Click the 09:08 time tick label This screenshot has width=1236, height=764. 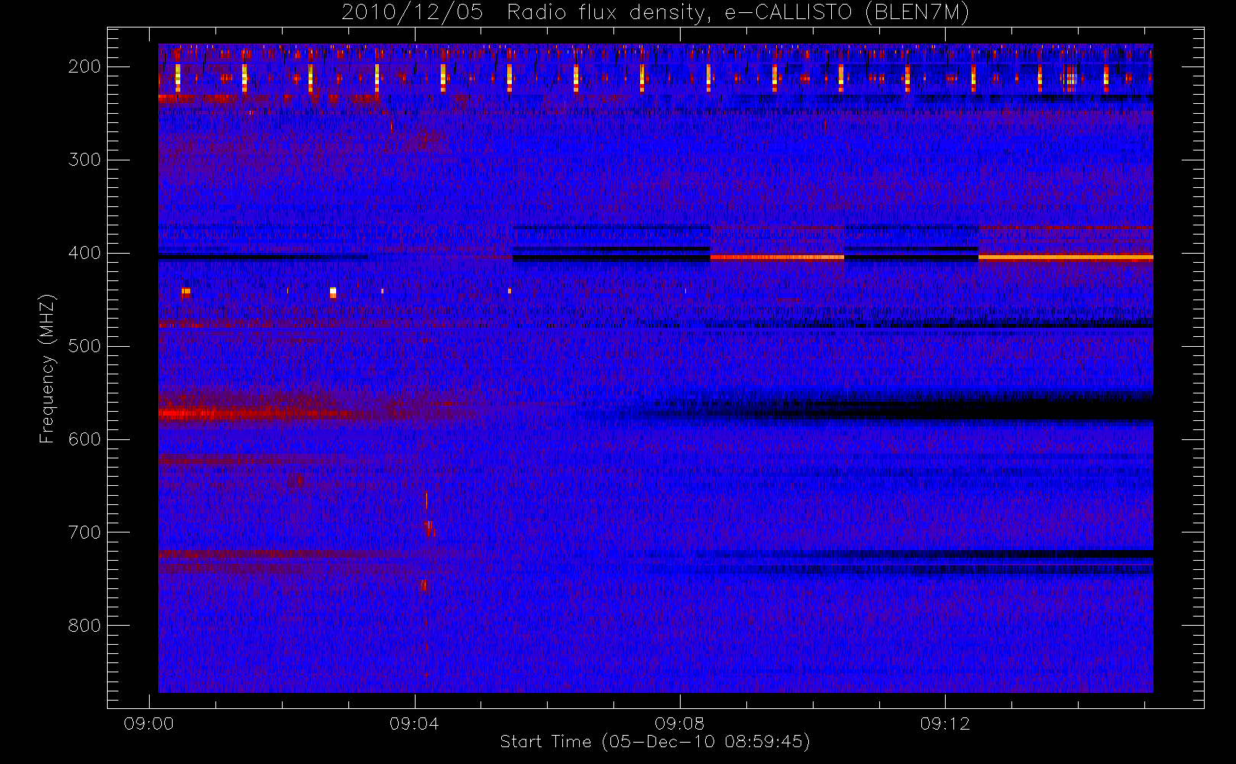[679, 724]
